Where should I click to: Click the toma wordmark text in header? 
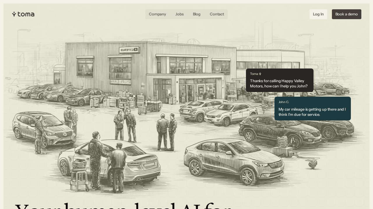[26, 14]
